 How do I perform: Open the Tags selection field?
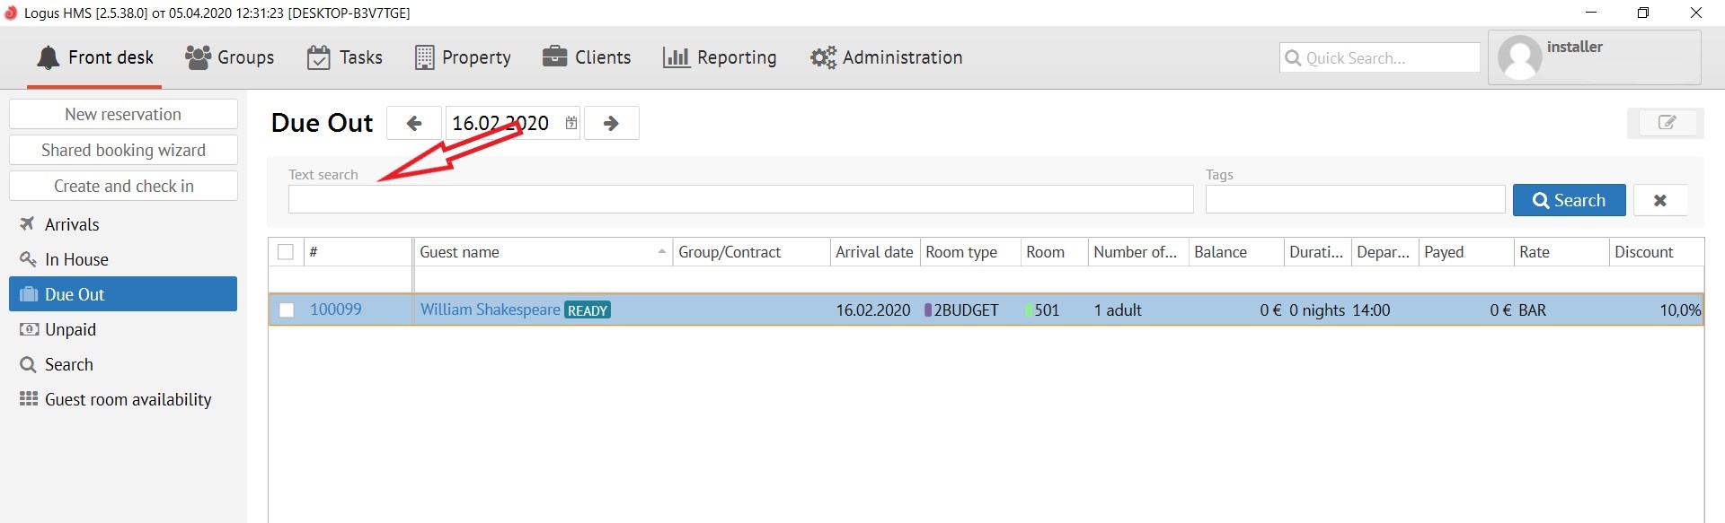tap(1355, 199)
